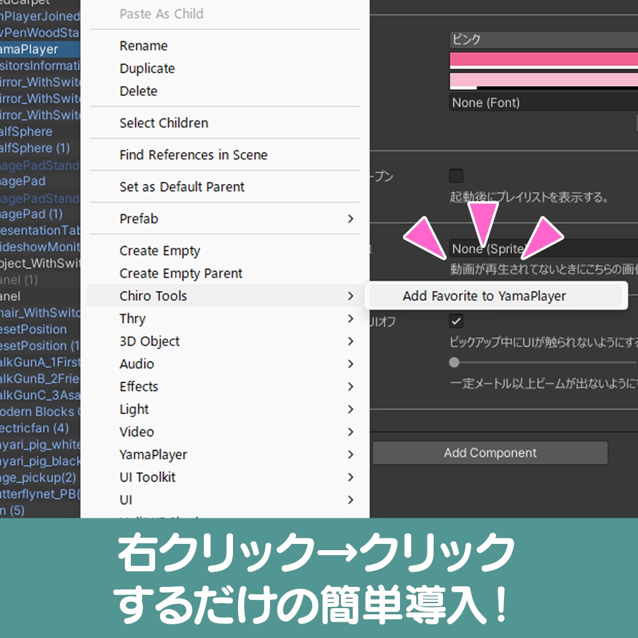Select cage_pickup(2) hierarchy item
The height and width of the screenshot is (638, 638).
40,477
